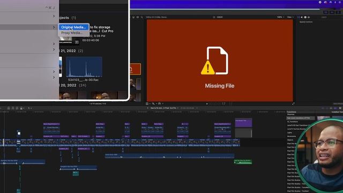Toggle the viewer full-screen arrows icon
The height and width of the screenshot is (193, 343).
tap(293, 103)
